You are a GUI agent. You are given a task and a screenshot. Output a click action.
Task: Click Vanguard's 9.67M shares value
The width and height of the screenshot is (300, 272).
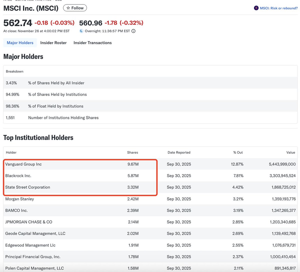click(133, 164)
